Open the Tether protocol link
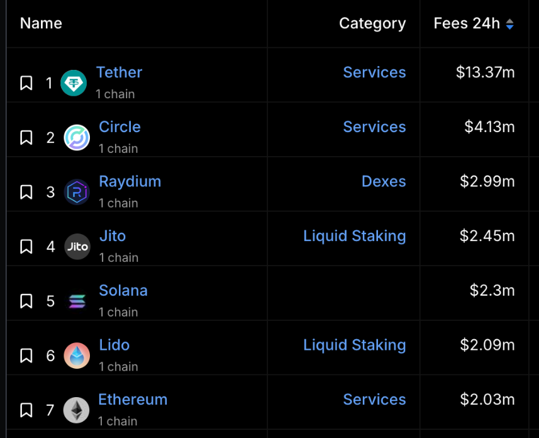The image size is (539, 438). 119,72
